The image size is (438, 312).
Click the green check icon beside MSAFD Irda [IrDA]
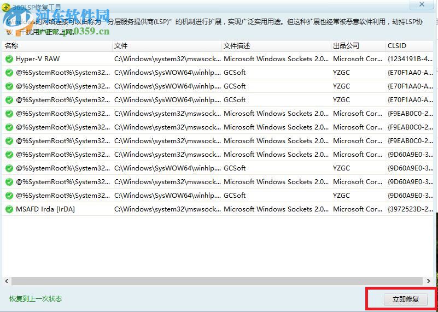9,209
